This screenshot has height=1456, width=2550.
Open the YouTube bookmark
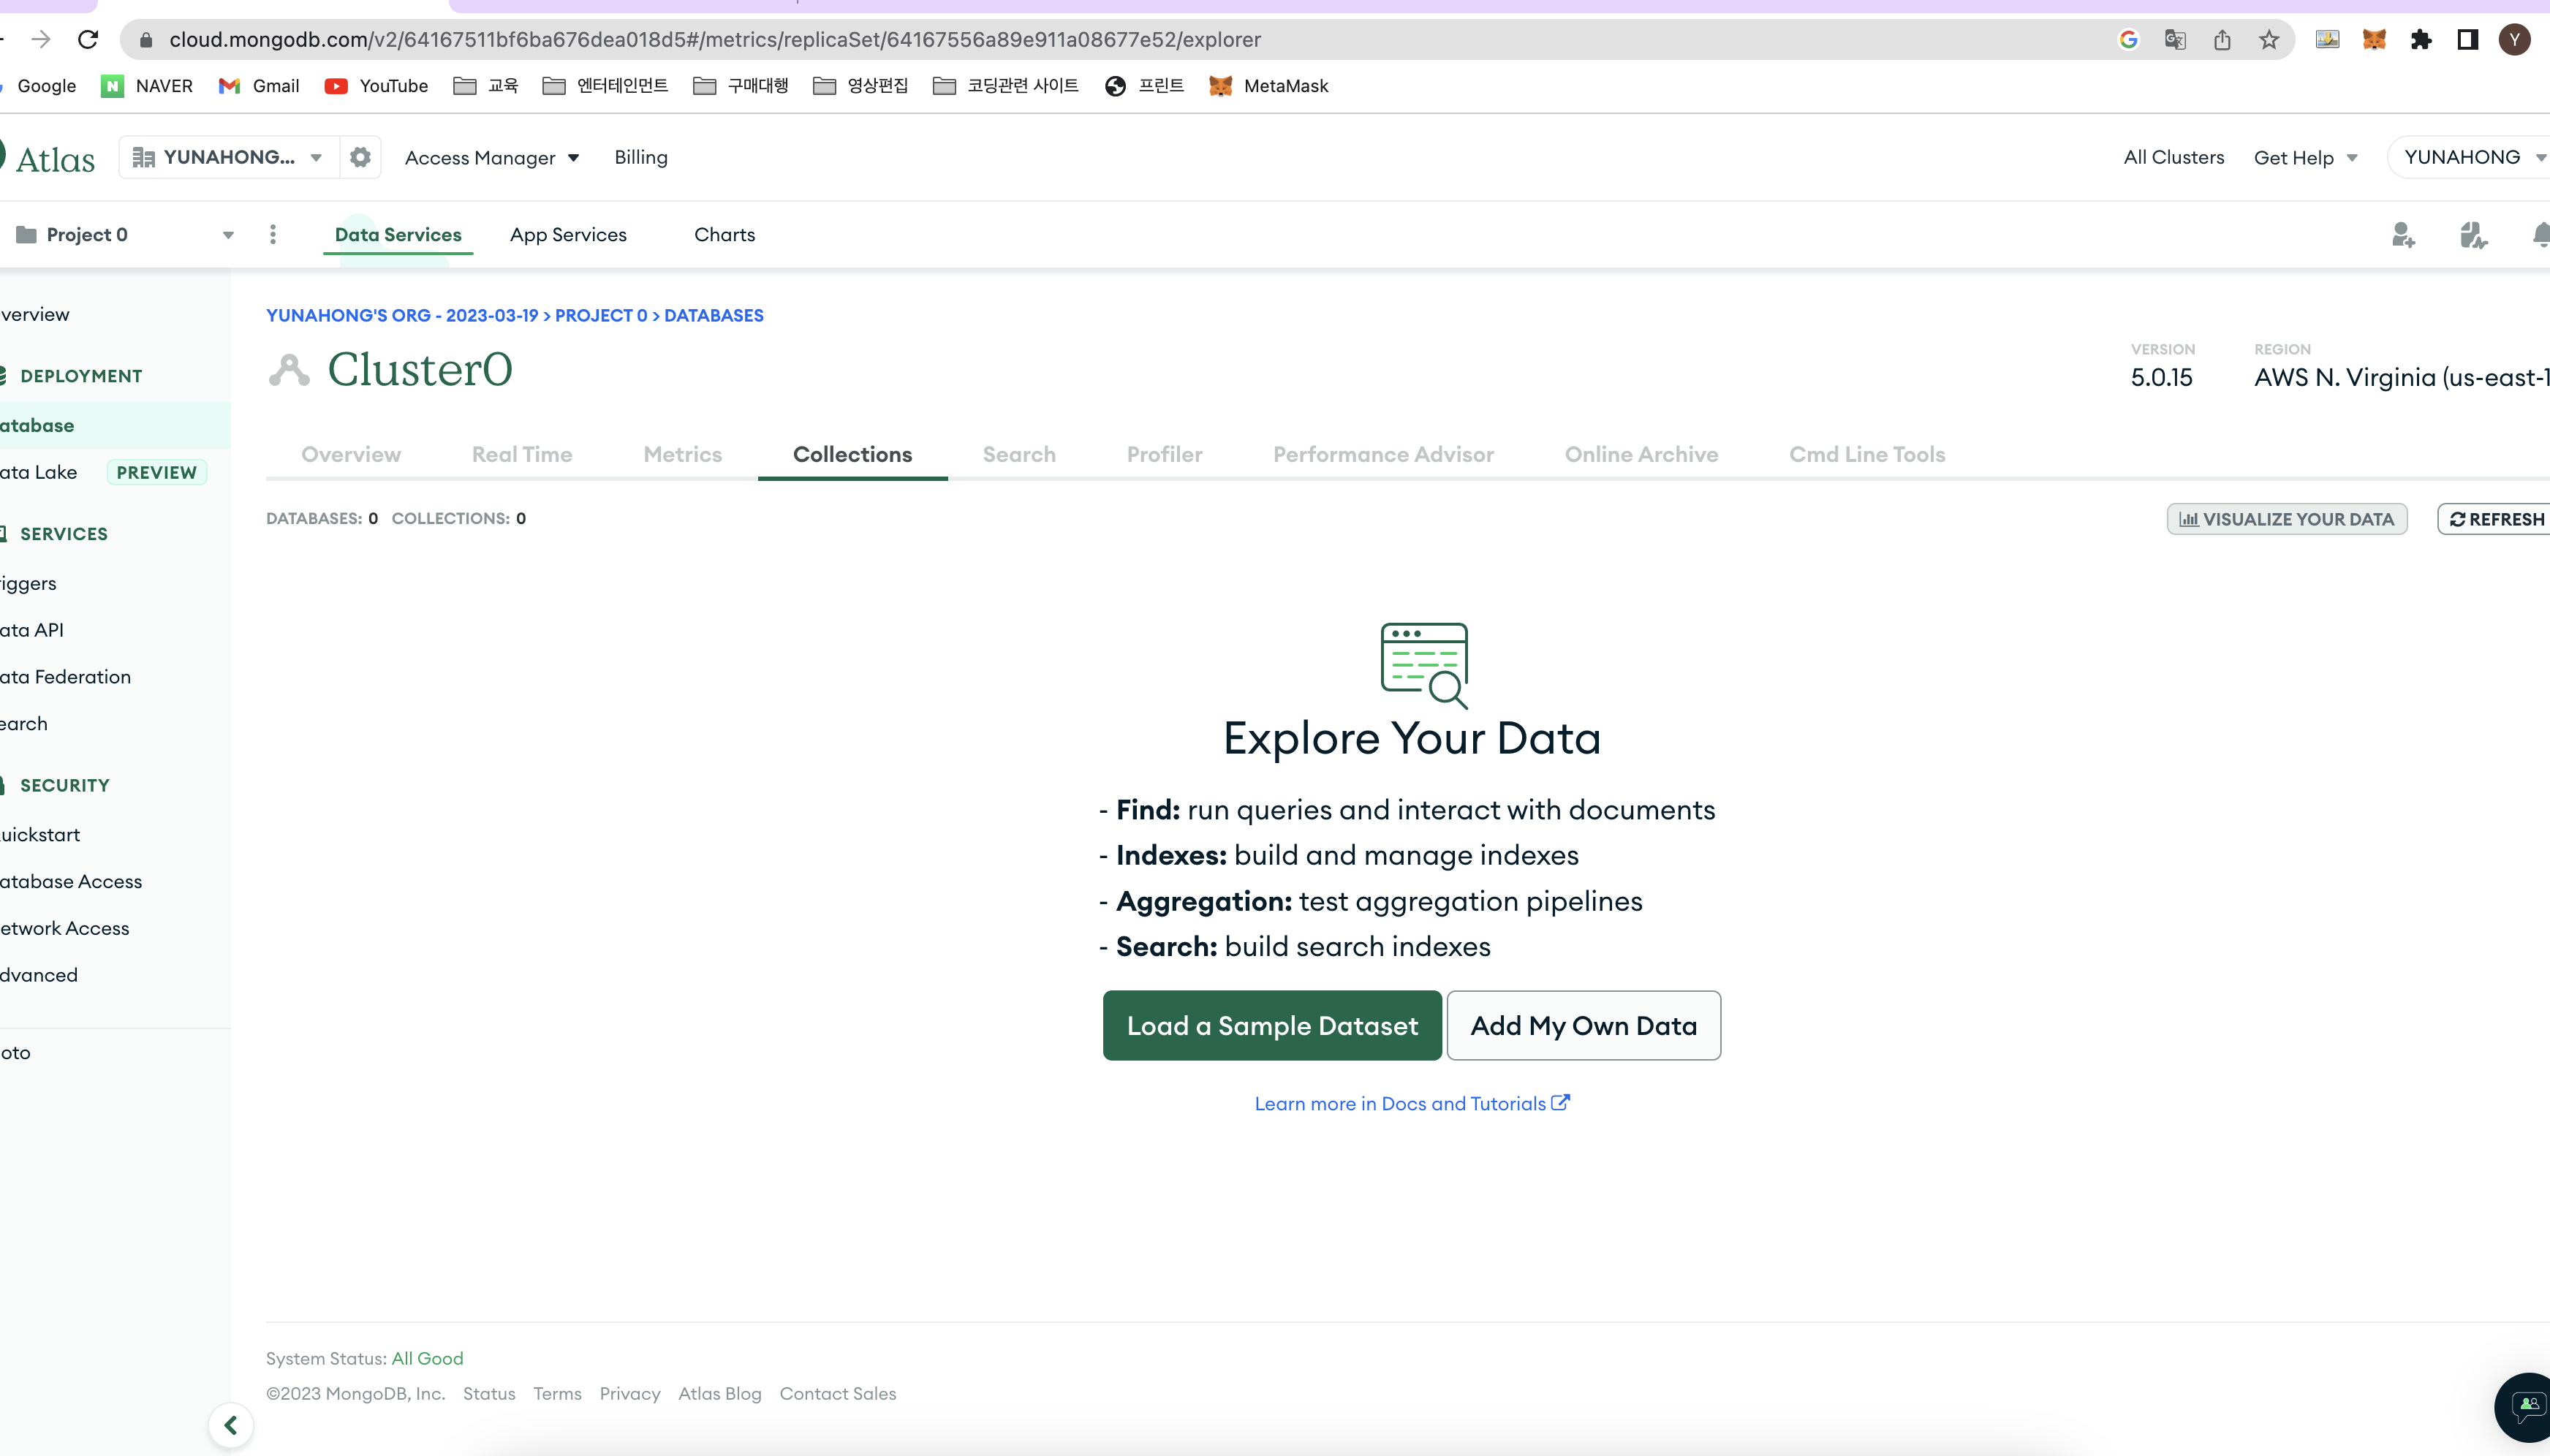pos(376,86)
